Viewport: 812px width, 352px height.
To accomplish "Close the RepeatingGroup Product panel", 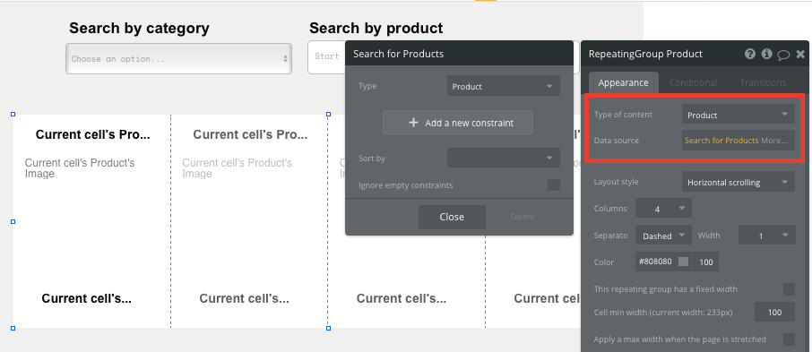I will coord(800,54).
